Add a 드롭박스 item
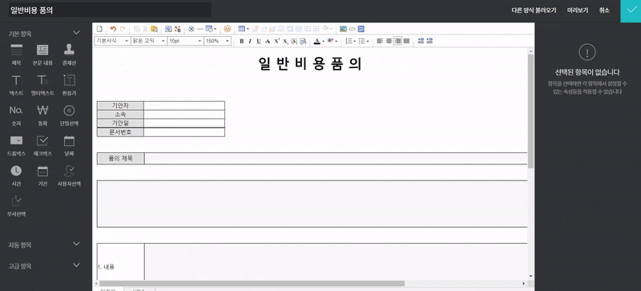Image resolution: width=641 pixels, height=291 pixels. pos(16,145)
